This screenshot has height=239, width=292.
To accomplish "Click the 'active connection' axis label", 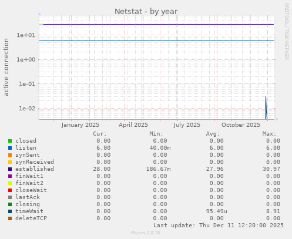I will coord(6,67).
